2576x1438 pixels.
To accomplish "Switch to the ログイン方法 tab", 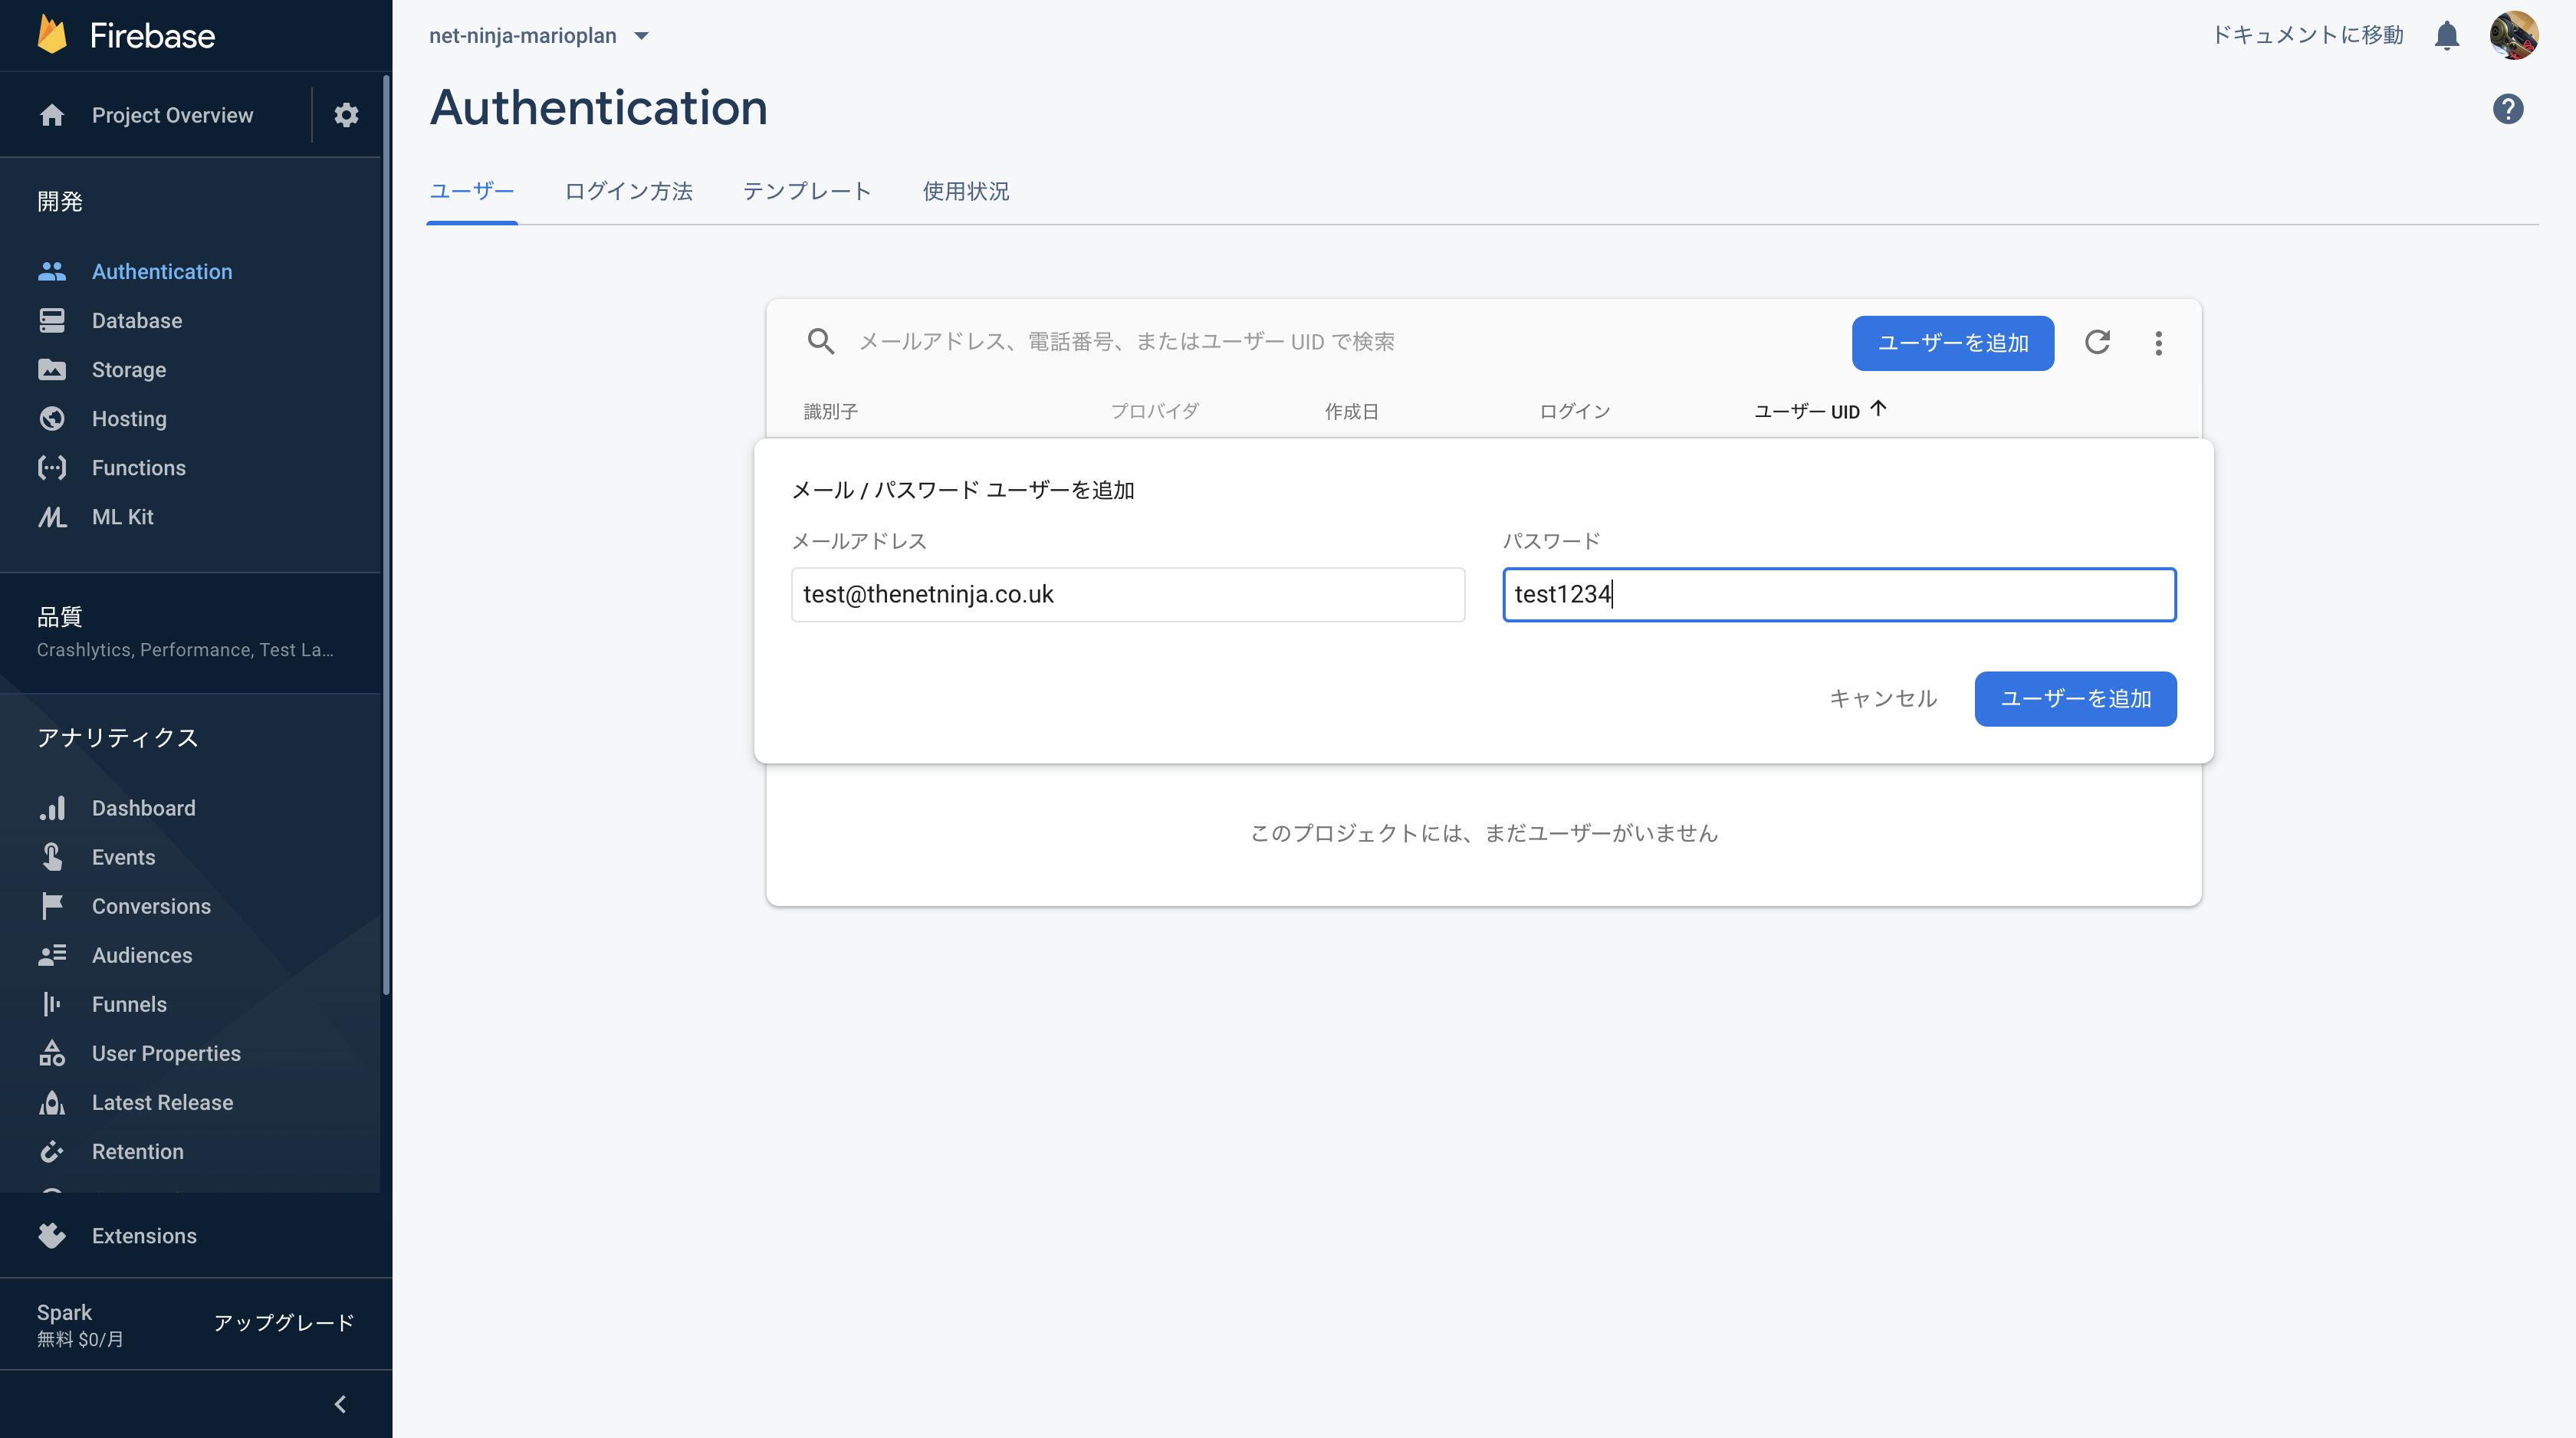I will click(628, 190).
